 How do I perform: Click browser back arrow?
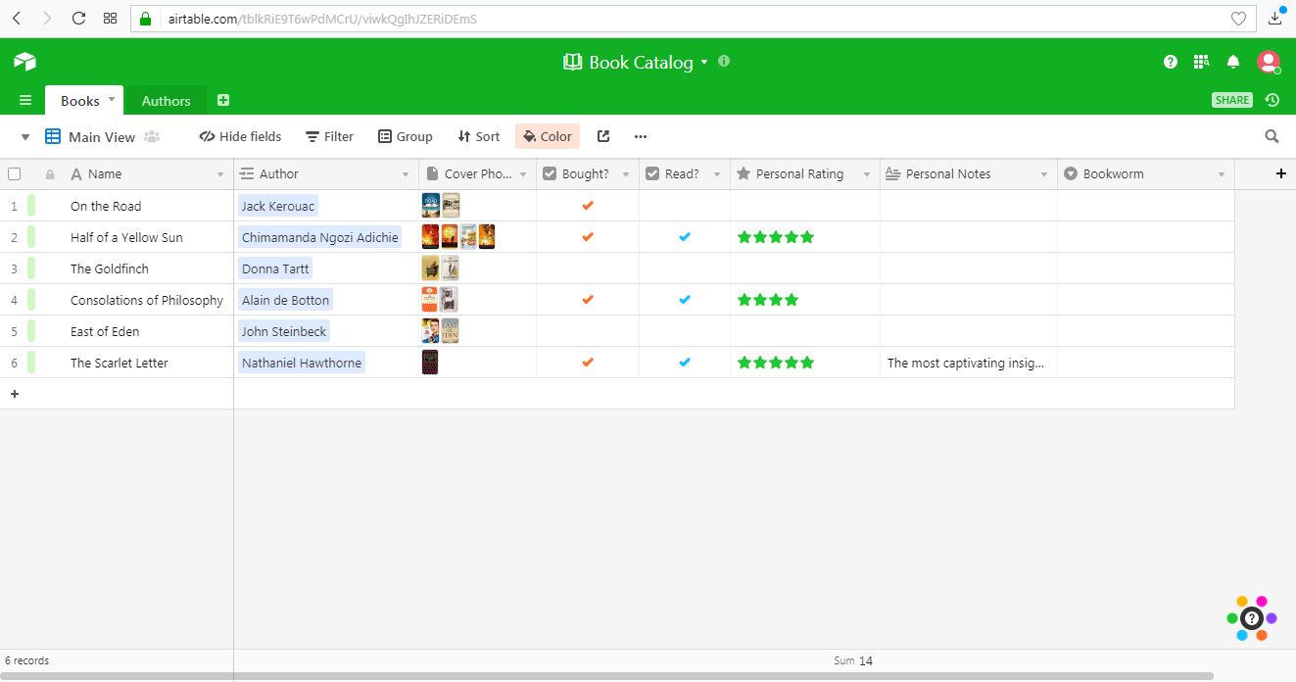[x=17, y=19]
